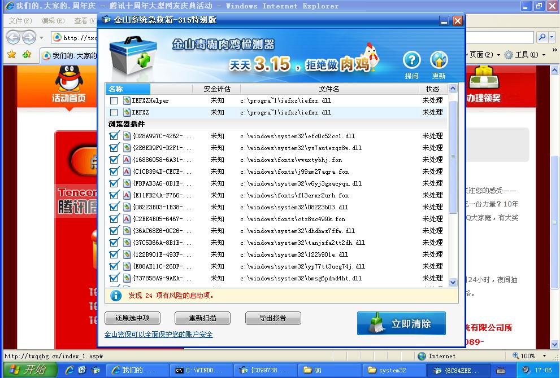Screen dimensions: 560x378
Task: Open IE favorites star icon
Action: click(12, 55)
